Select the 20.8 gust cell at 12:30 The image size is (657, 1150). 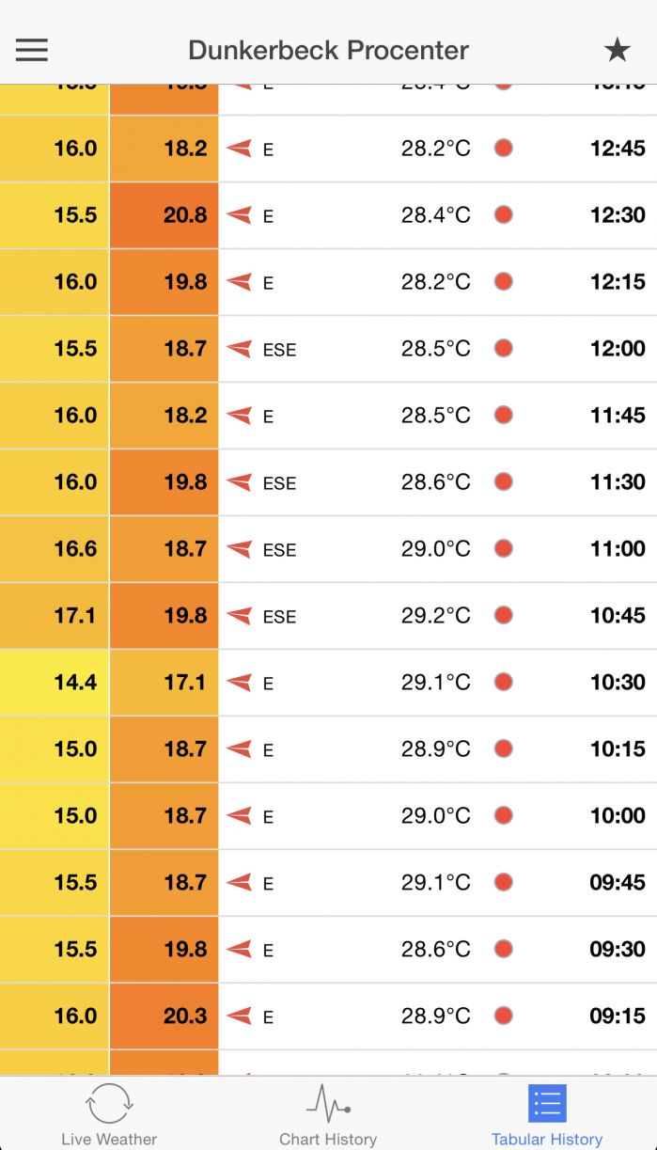coord(164,215)
